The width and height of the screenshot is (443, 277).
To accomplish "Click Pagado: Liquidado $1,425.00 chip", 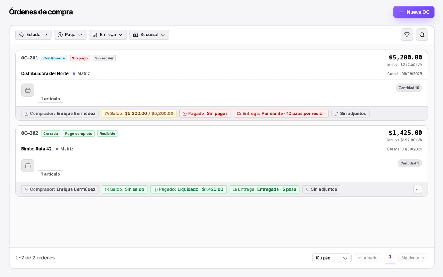I will [x=188, y=189].
